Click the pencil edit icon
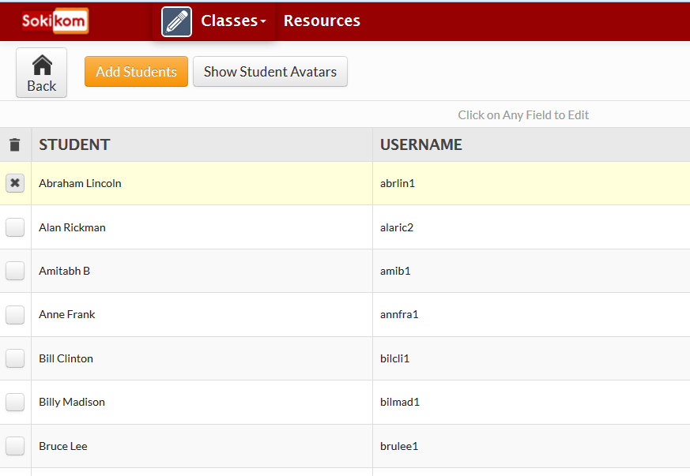The width and height of the screenshot is (690, 476). (176, 21)
